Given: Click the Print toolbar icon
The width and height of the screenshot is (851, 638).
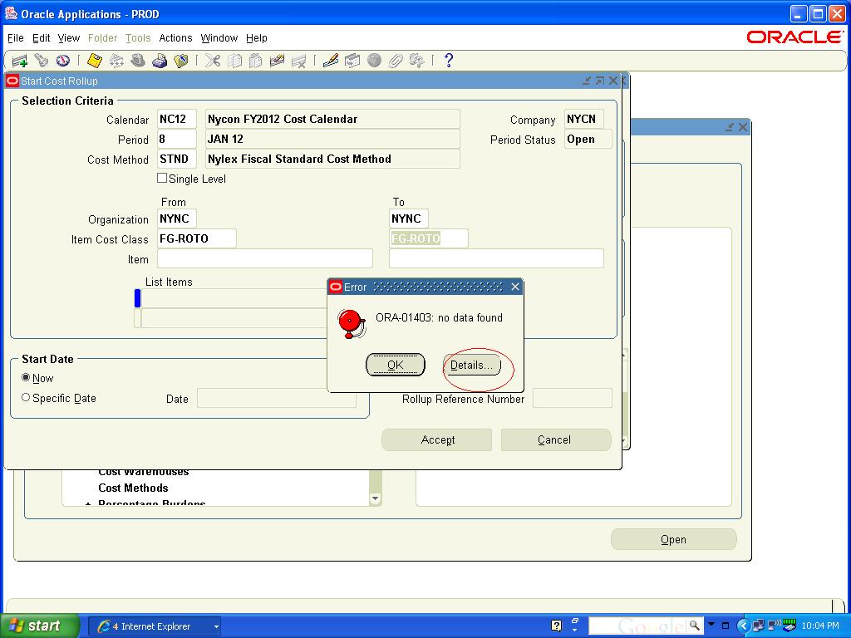Looking at the screenshot, I should (160, 61).
